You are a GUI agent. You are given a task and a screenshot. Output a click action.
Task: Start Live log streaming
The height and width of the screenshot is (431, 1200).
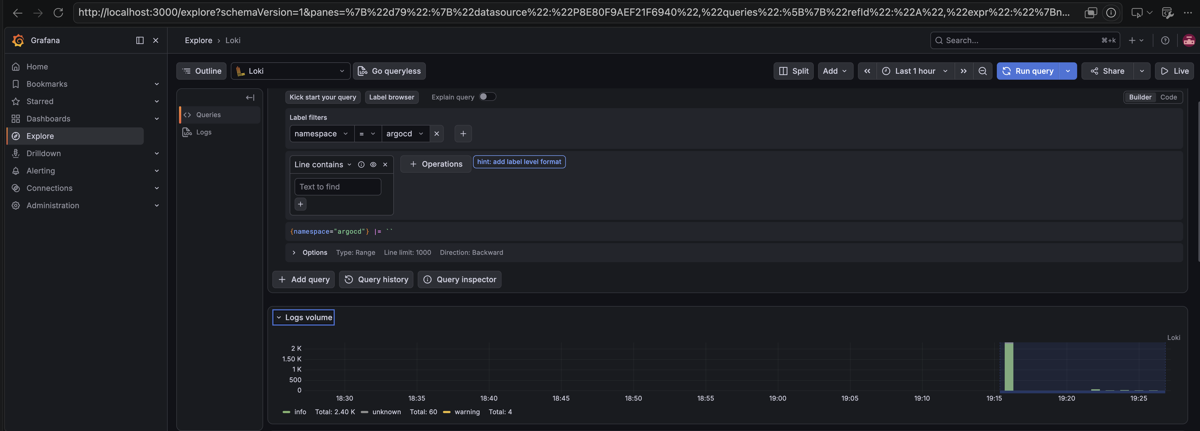1174,71
